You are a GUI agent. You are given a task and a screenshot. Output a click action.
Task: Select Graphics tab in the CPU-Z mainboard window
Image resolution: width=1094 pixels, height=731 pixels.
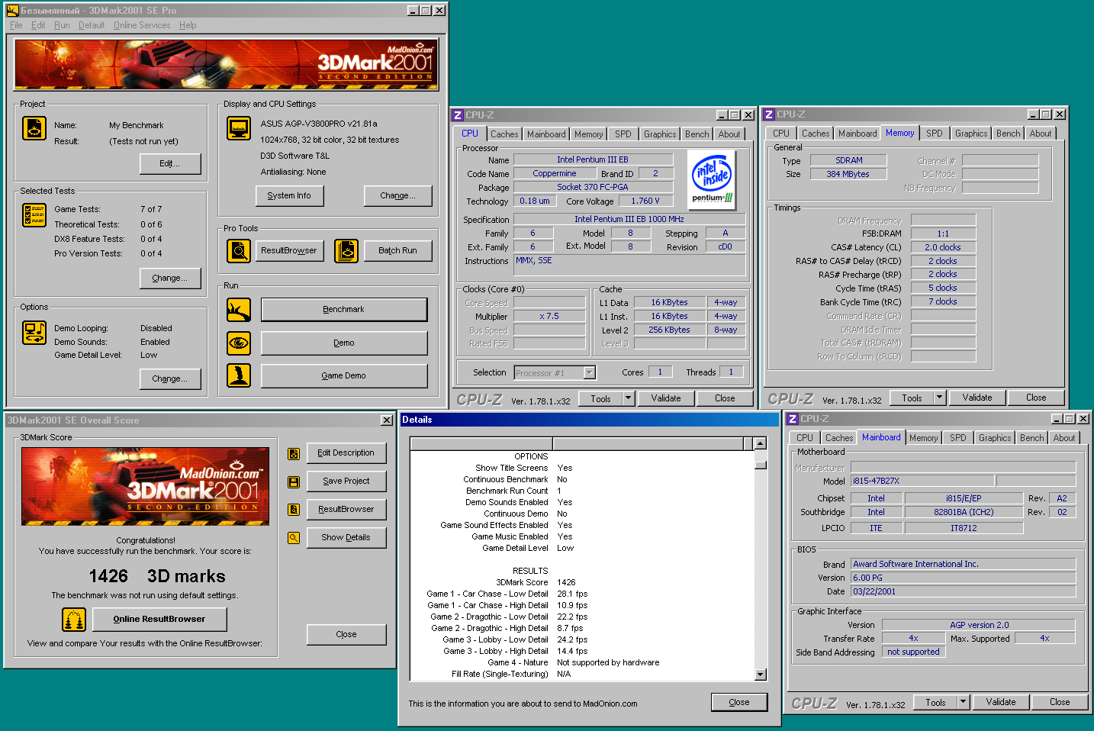tap(995, 438)
